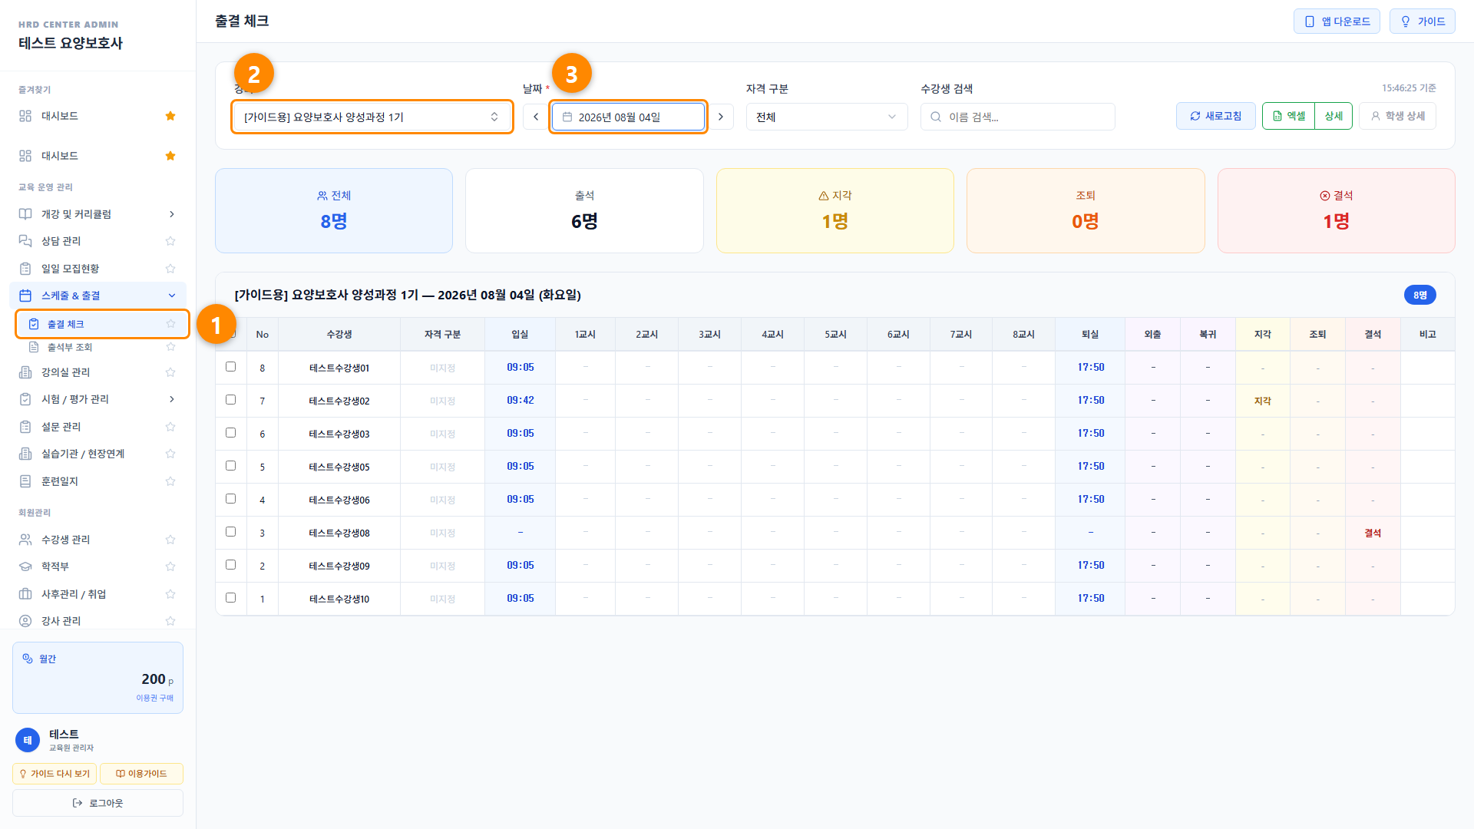Unstar the first 대시보드 favorite

(x=170, y=116)
